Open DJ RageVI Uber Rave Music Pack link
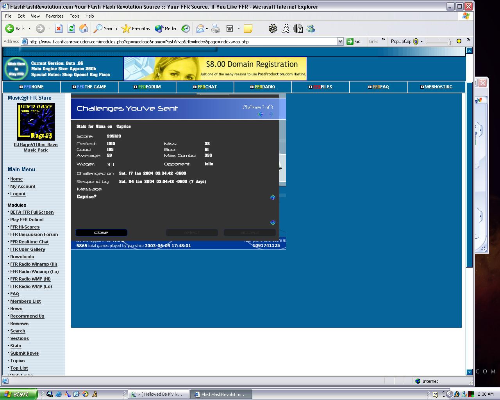The image size is (500, 400). (36, 147)
